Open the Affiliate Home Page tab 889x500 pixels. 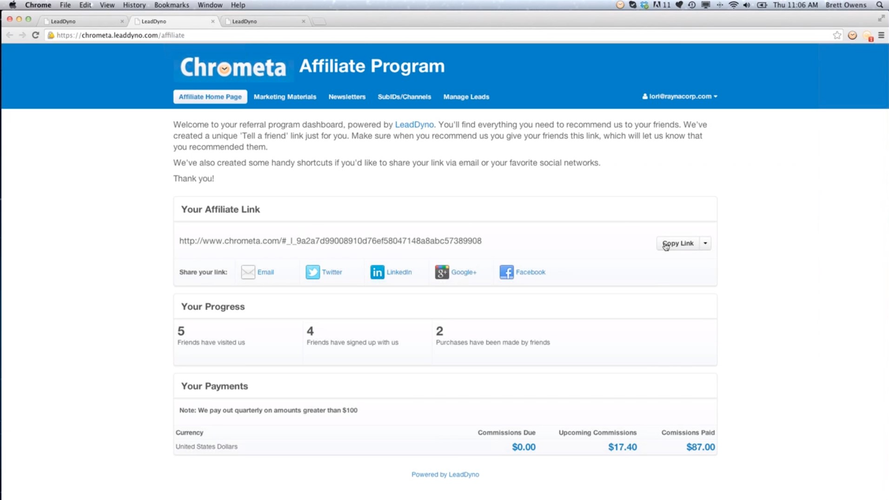(210, 97)
